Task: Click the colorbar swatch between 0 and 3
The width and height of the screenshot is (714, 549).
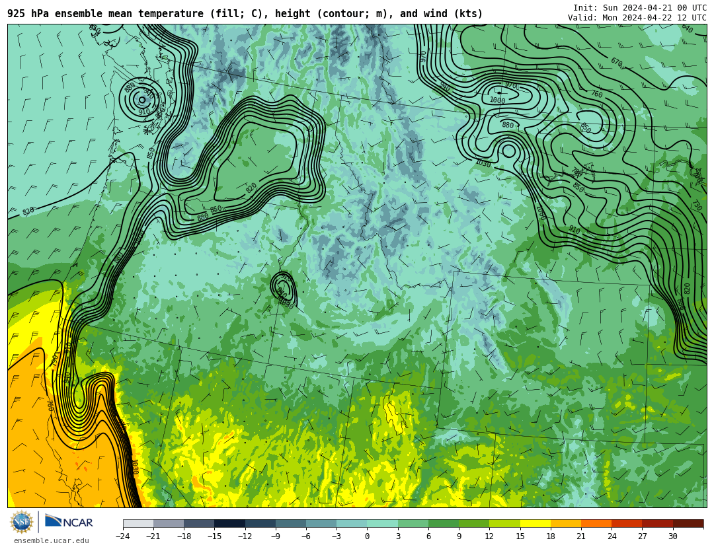Action: [x=383, y=523]
